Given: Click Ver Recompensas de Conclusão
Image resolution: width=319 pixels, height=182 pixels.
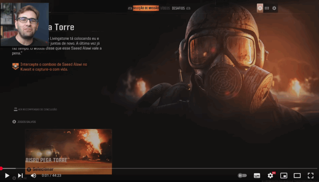Looking at the screenshot, I should [x=35, y=109].
